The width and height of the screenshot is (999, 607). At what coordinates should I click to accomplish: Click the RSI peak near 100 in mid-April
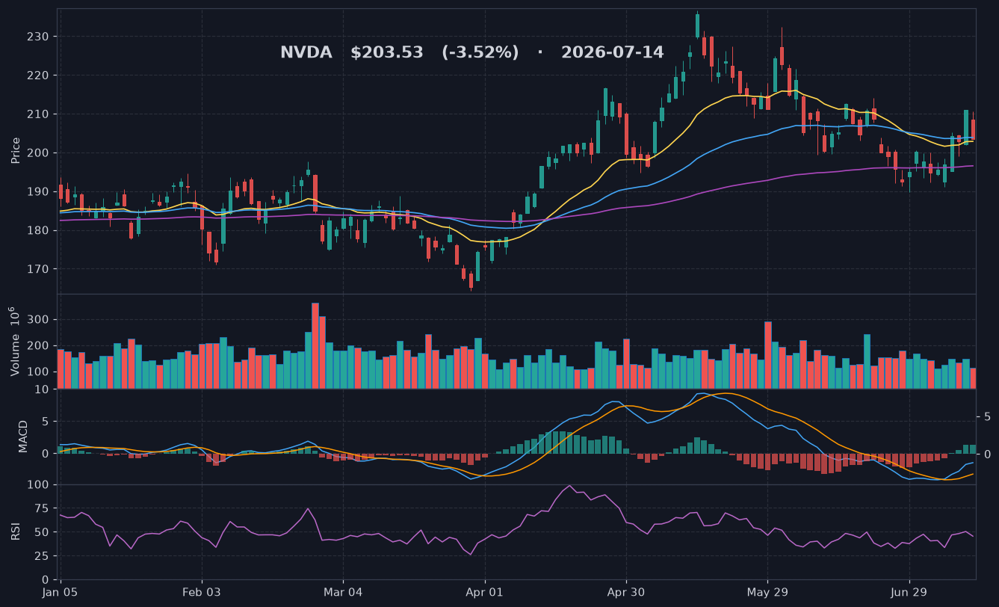coord(569,485)
